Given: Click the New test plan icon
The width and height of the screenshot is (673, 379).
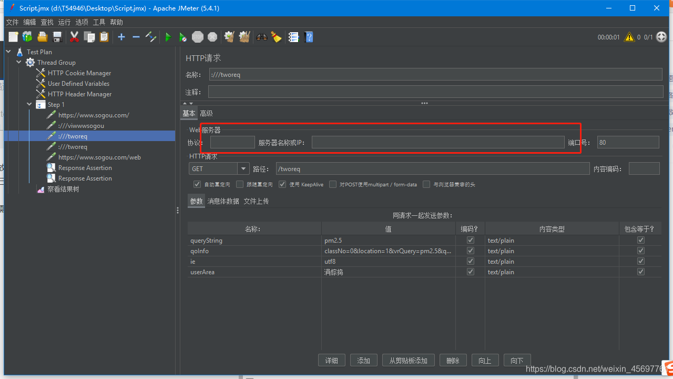Looking at the screenshot, I should point(13,37).
